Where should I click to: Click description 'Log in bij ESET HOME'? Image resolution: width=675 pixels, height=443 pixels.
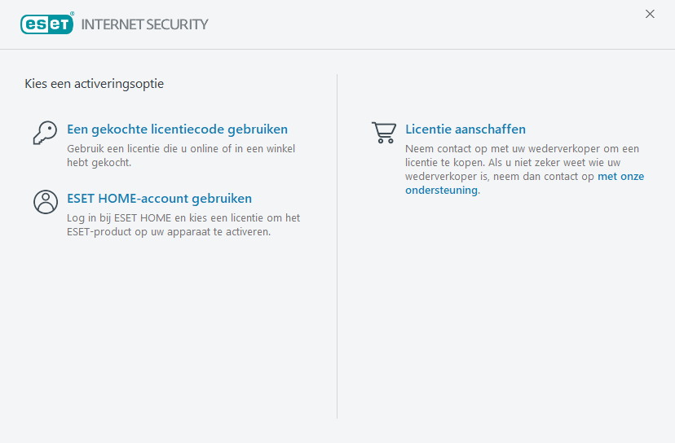point(183,218)
